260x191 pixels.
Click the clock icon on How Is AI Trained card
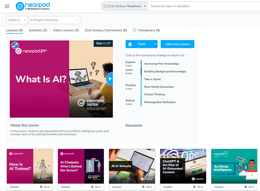(x=41, y=187)
